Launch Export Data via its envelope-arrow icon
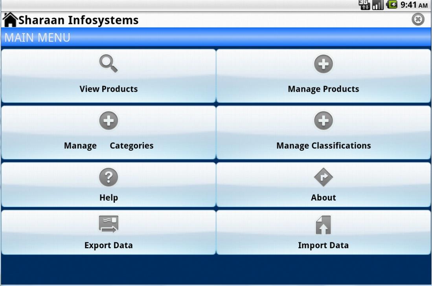Viewport: 432px width, 286px height. 108,224
